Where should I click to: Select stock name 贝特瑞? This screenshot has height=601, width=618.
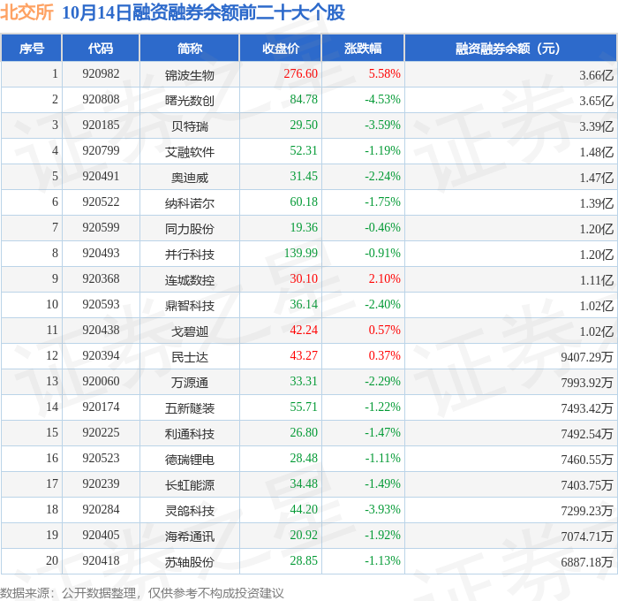click(x=190, y=126)
